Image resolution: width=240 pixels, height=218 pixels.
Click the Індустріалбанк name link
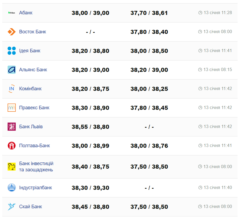pyautogui.click(x=36, y=188)
